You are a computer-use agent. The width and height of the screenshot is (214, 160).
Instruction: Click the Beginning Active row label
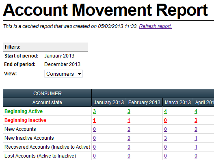pos(24,111)
